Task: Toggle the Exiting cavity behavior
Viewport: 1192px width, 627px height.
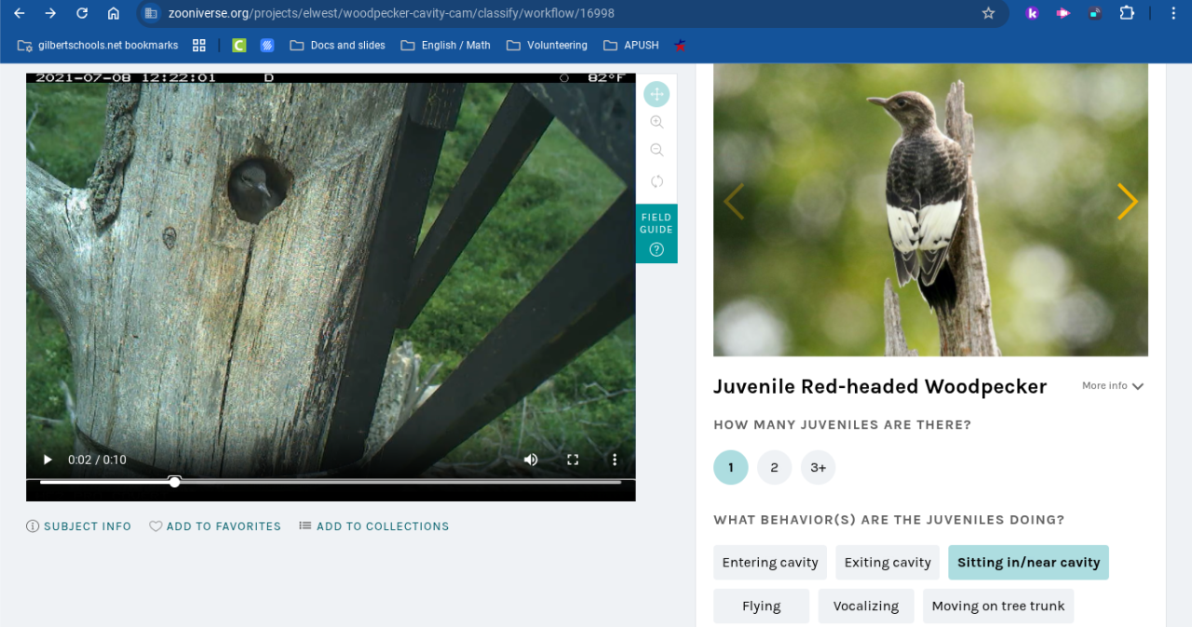Action: (x=887, y=562)
